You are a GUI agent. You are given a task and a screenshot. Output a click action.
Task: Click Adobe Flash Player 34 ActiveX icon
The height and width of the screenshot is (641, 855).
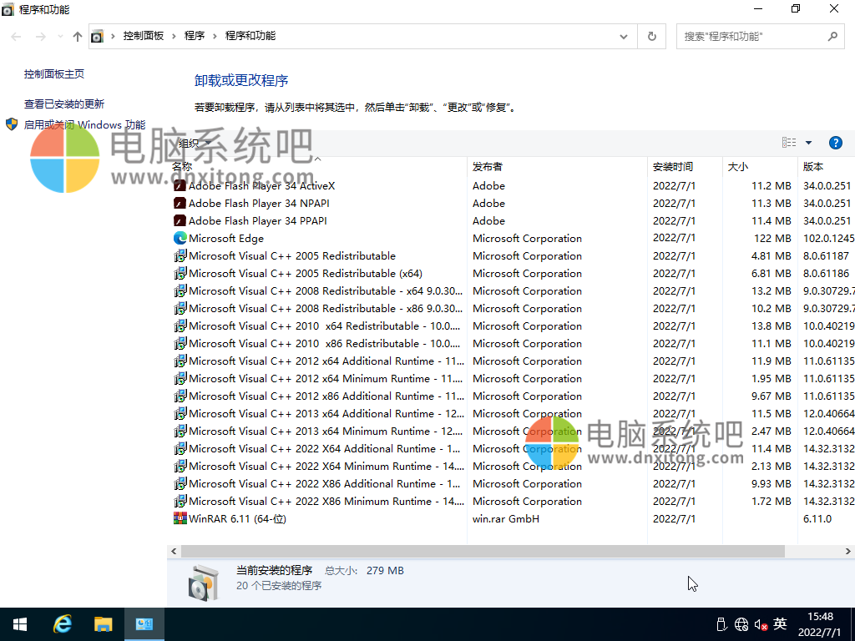[x=180, y=186]
